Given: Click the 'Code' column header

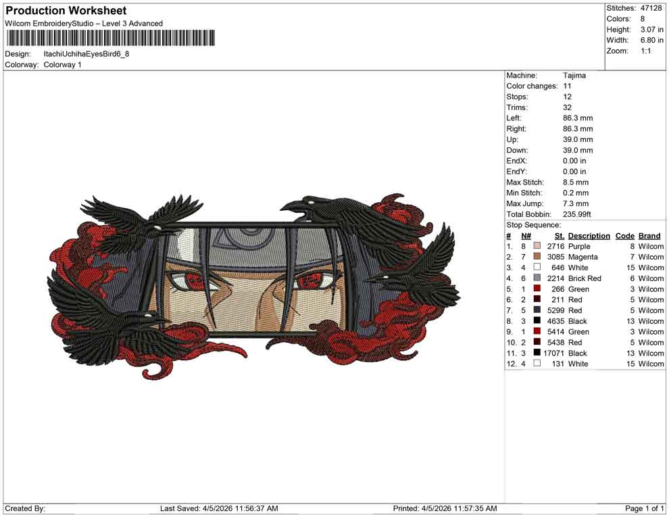Looking at the screenshot, I should point(624,236).
